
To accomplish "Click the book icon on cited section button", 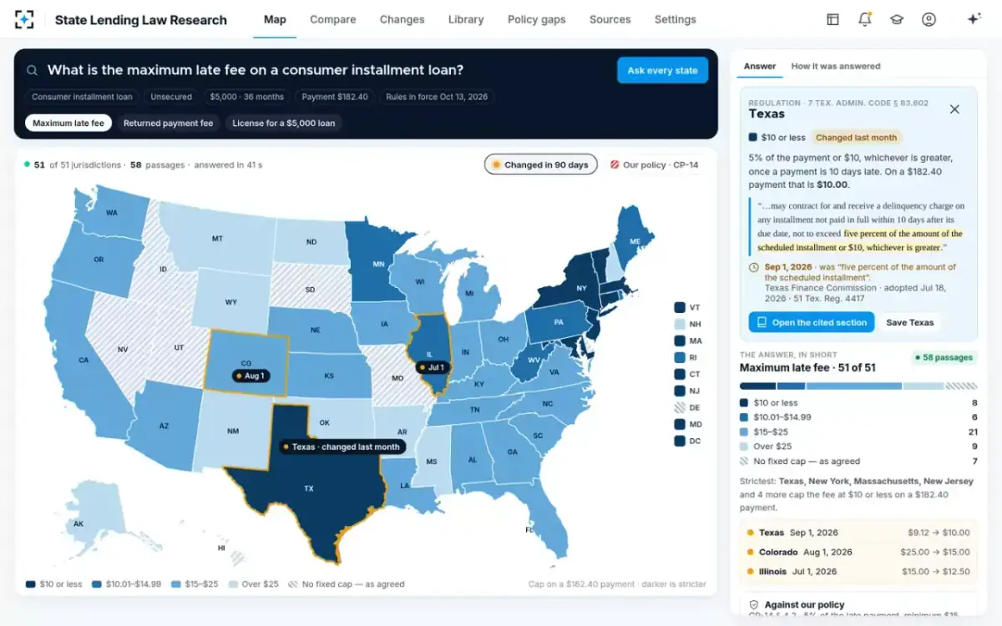I will tap(762, 322).
